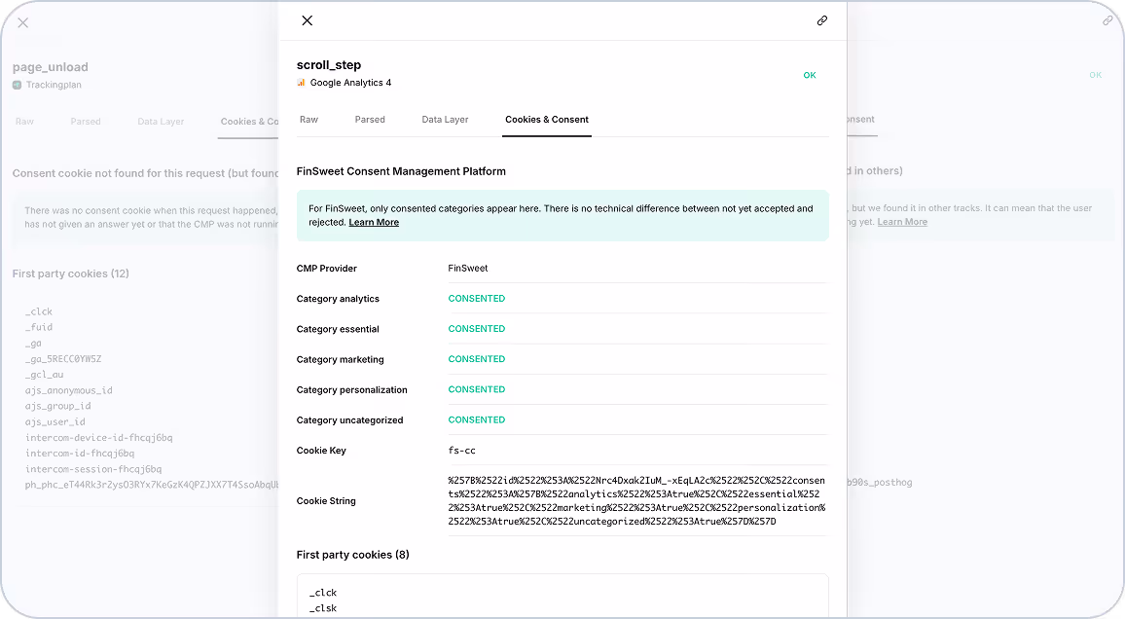This screenshot has width=1125, height=619.
Task: Close the page_unload background panel
Action: [23, 23]
